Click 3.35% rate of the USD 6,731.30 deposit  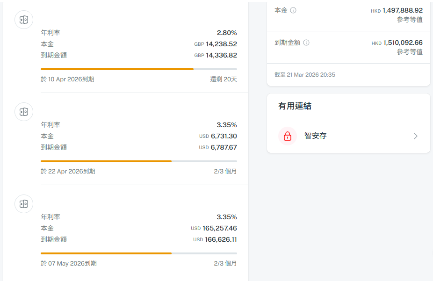(x=227, y=125)
